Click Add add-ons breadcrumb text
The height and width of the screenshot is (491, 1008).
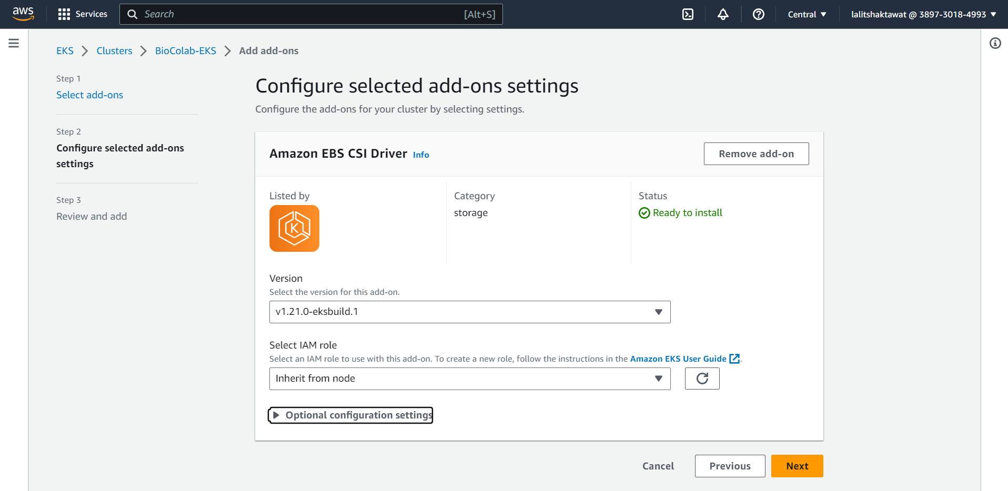[268, 51]
